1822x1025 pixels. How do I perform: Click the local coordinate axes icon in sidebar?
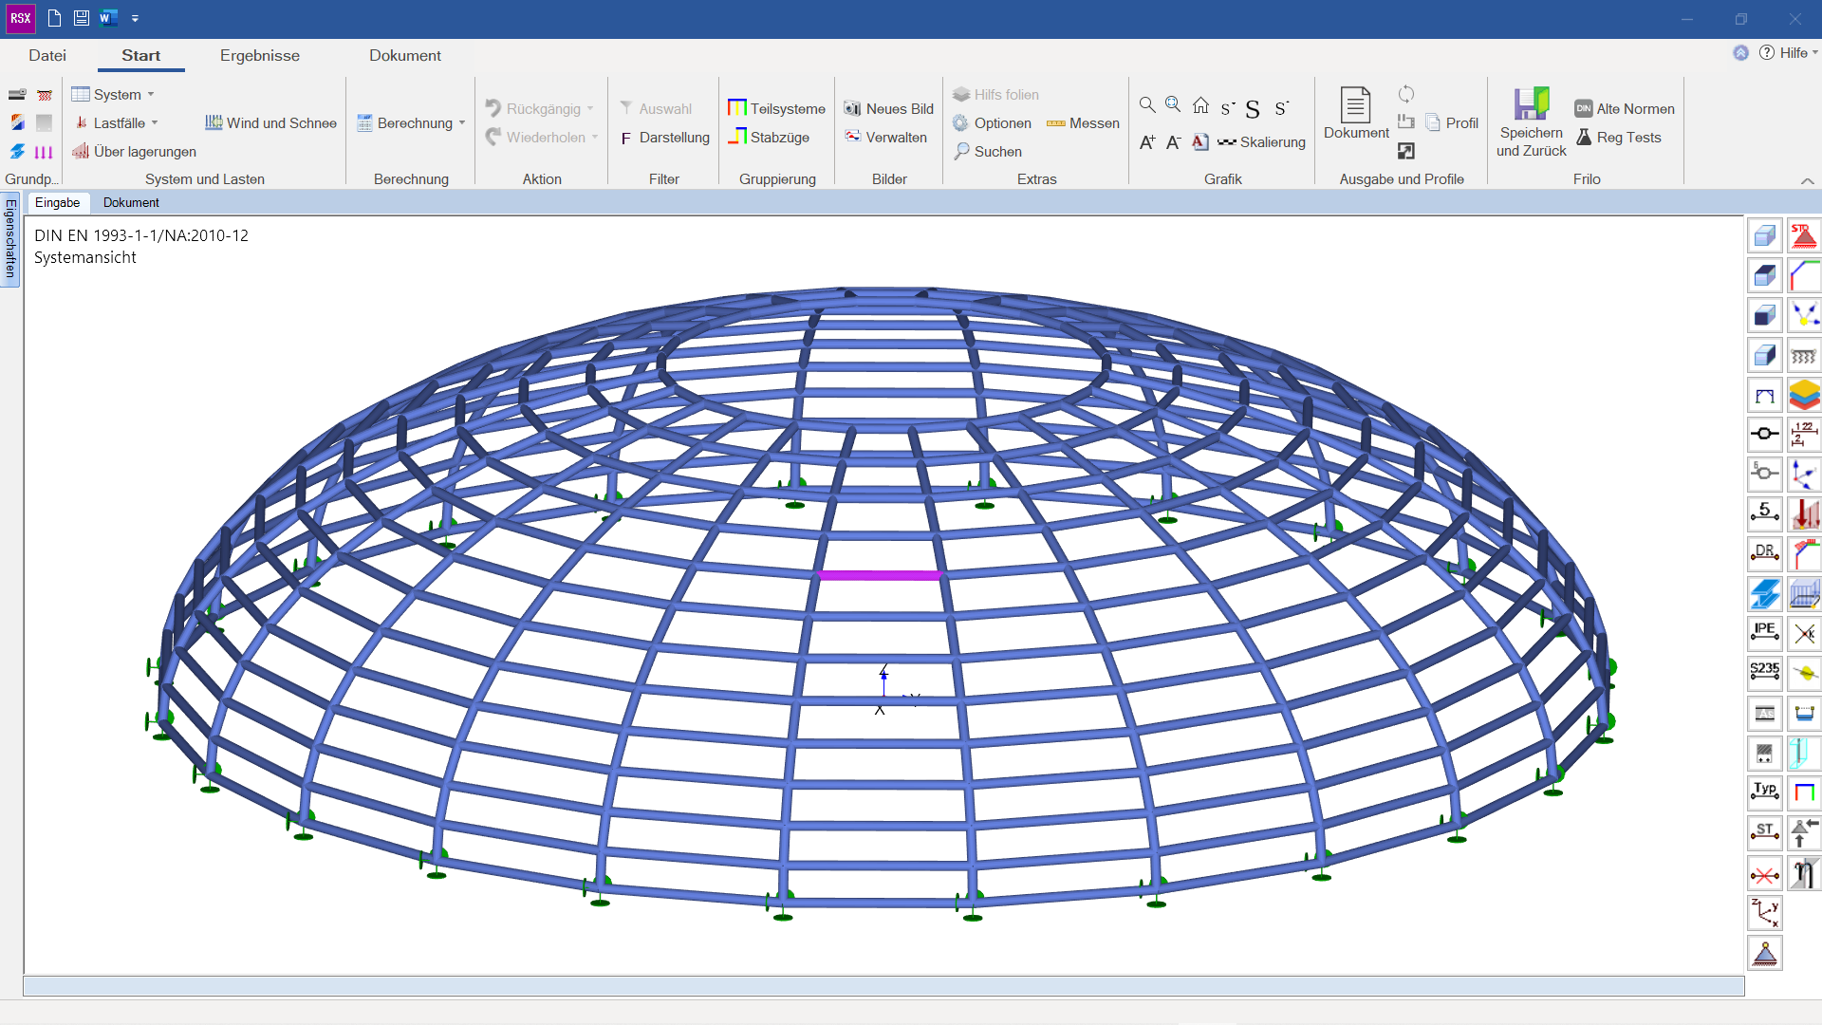point(1765,913)
